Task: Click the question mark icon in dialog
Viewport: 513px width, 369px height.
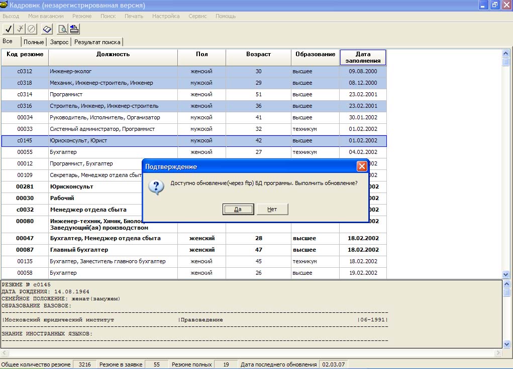Action: [x=156, y=187]
